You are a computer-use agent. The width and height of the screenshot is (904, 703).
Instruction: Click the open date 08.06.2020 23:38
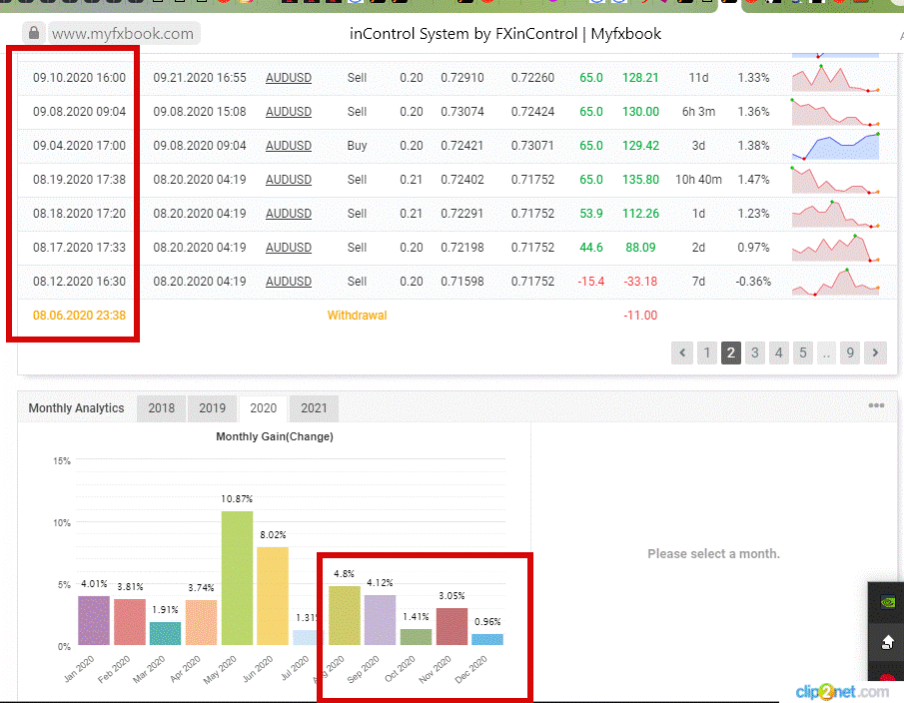(79, 316)
